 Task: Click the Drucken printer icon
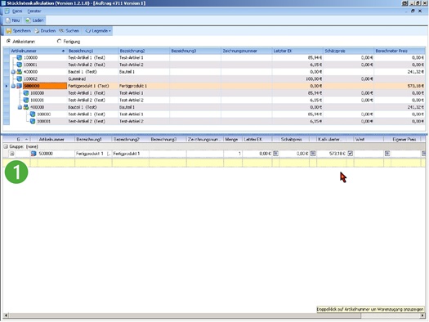pos(37,31)
